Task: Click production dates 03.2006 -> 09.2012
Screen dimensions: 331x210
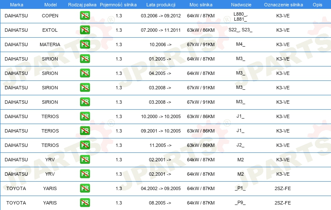Action: pos(161,16)
